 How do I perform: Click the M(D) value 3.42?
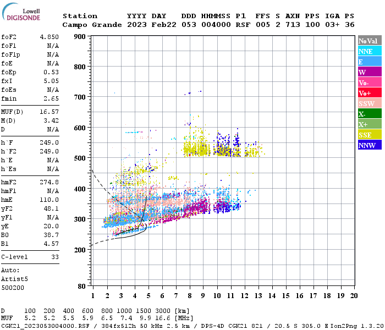pos(51,120)
